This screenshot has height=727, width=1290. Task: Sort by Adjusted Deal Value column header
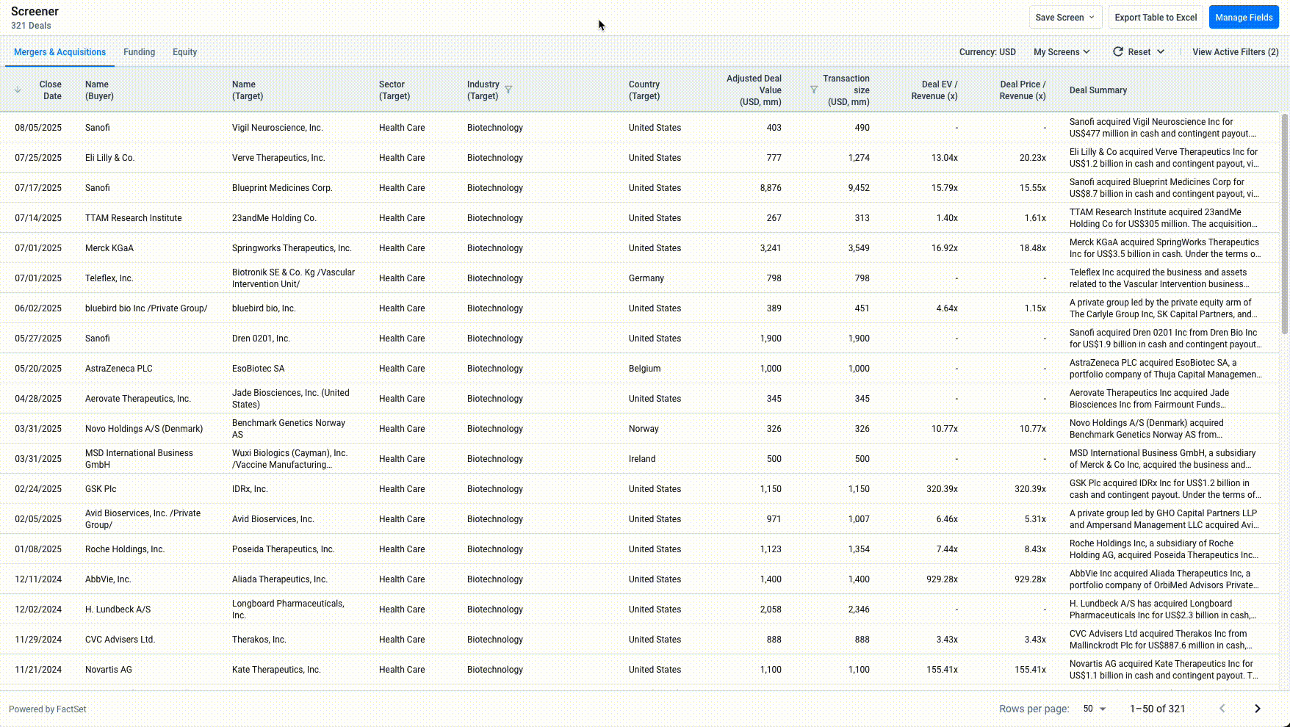[x=754, y=90]
